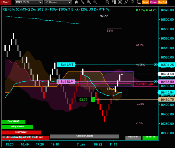
Task: Click the +0.5% level label
Action: (140, 45)
